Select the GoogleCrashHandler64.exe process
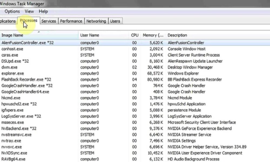This screenshot has height=162, width=270. (135, 92)
